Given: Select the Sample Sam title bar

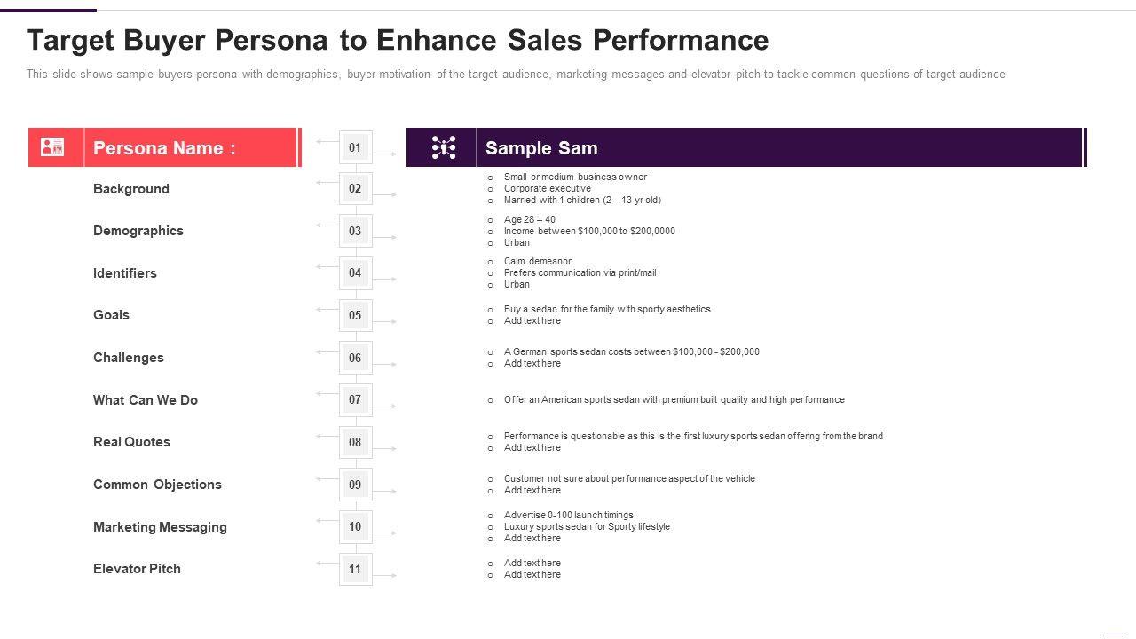Looking at the screenshot, I should click(x=778, y=148).
